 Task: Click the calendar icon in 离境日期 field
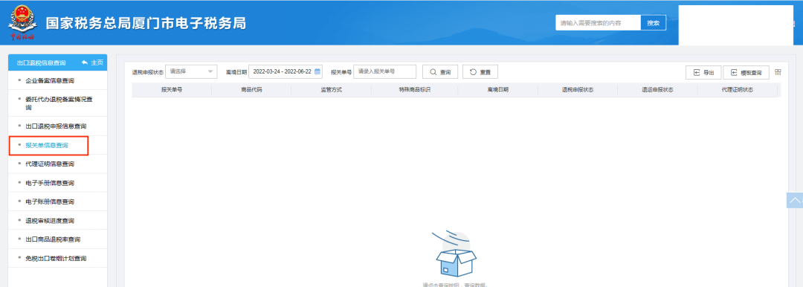(x=317, y=71)
